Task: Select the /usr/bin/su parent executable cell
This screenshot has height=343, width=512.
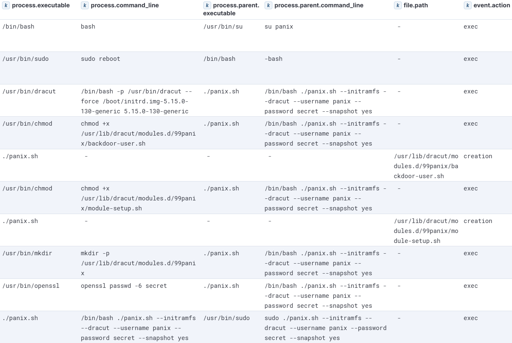Action: tap(223, 27)
